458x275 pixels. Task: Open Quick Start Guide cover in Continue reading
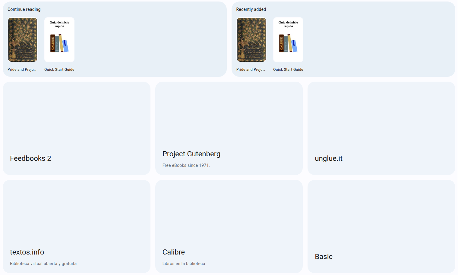pyautogui.click(x=59, y=40)
